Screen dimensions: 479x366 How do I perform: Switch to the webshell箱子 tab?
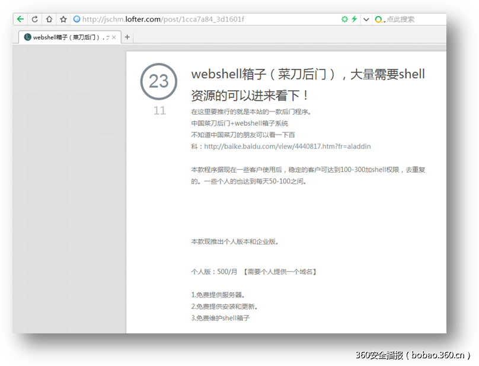point(65,37)
